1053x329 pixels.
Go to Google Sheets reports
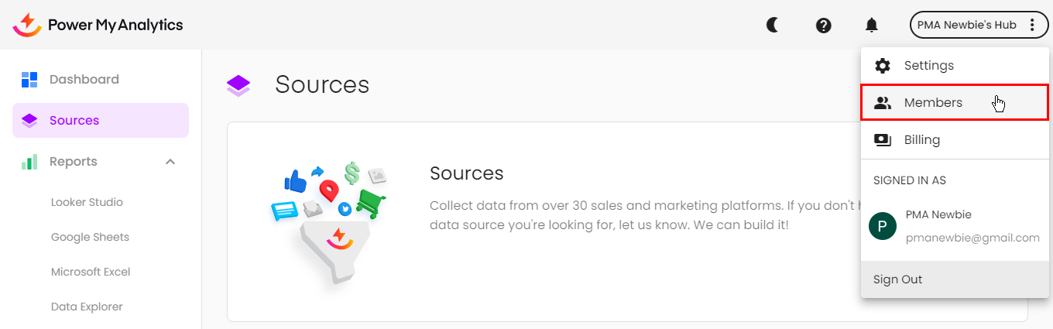pyautogui.click(x=90, y=237)
